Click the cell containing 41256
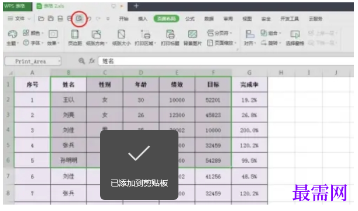The width and height of the screenshot is (358, 211). point(214,177)
